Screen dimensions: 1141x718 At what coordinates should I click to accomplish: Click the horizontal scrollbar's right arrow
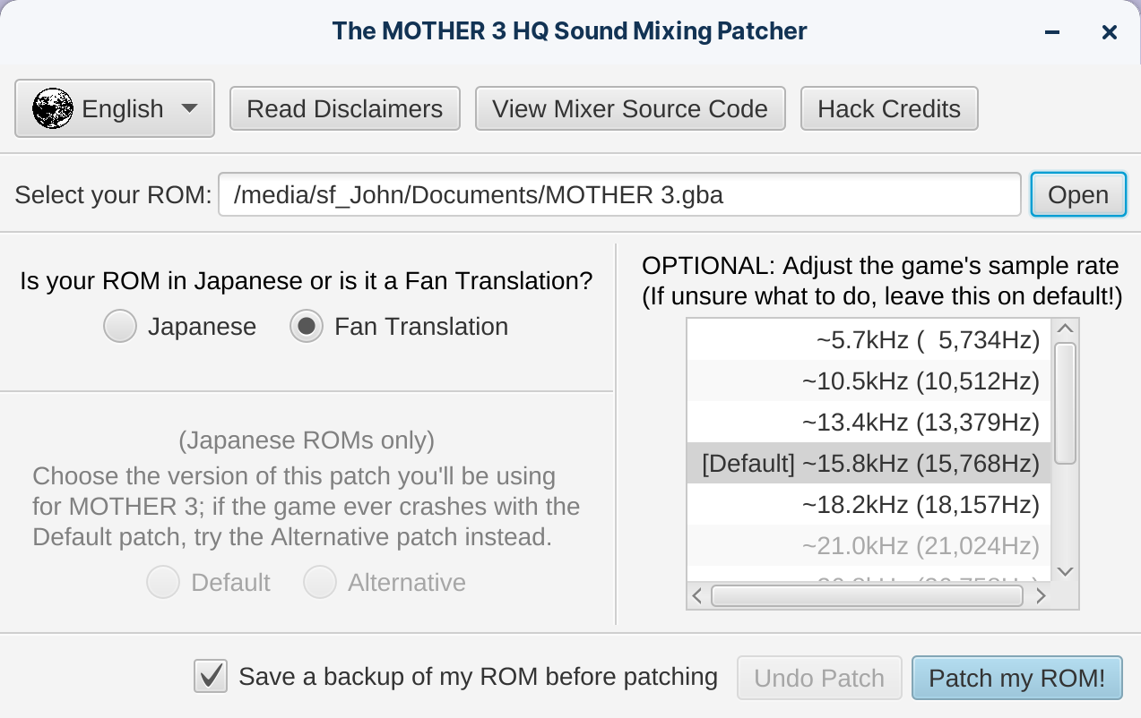[x=1040, y=595]
